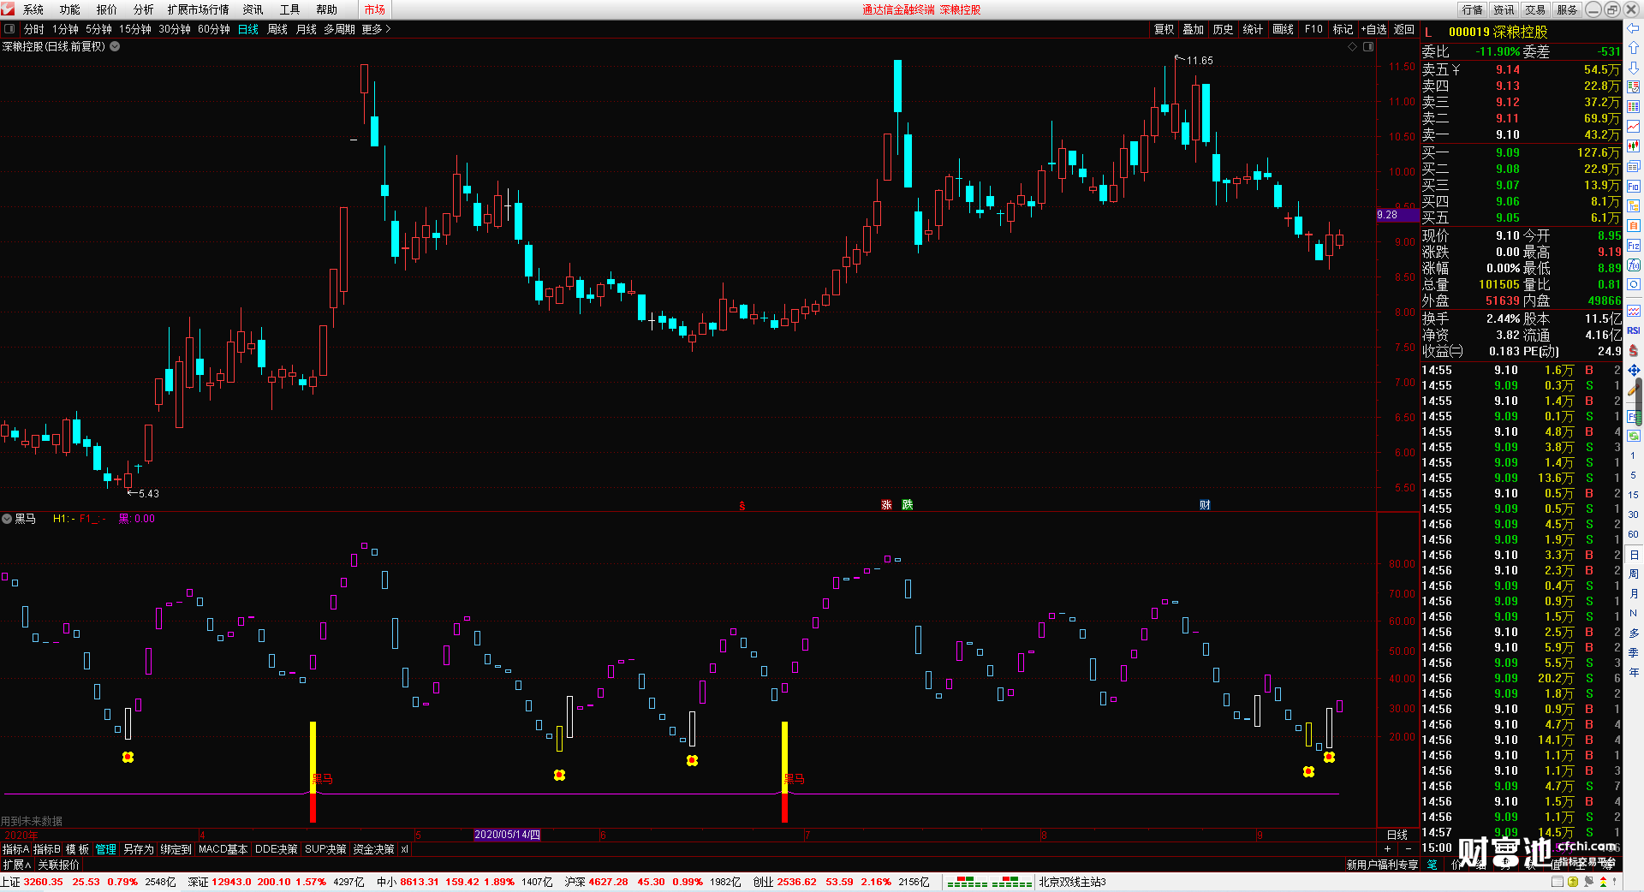Open the F10 info icon in right sidebar
Viewport: 1644px width, 892px height.
(1634, 186)
